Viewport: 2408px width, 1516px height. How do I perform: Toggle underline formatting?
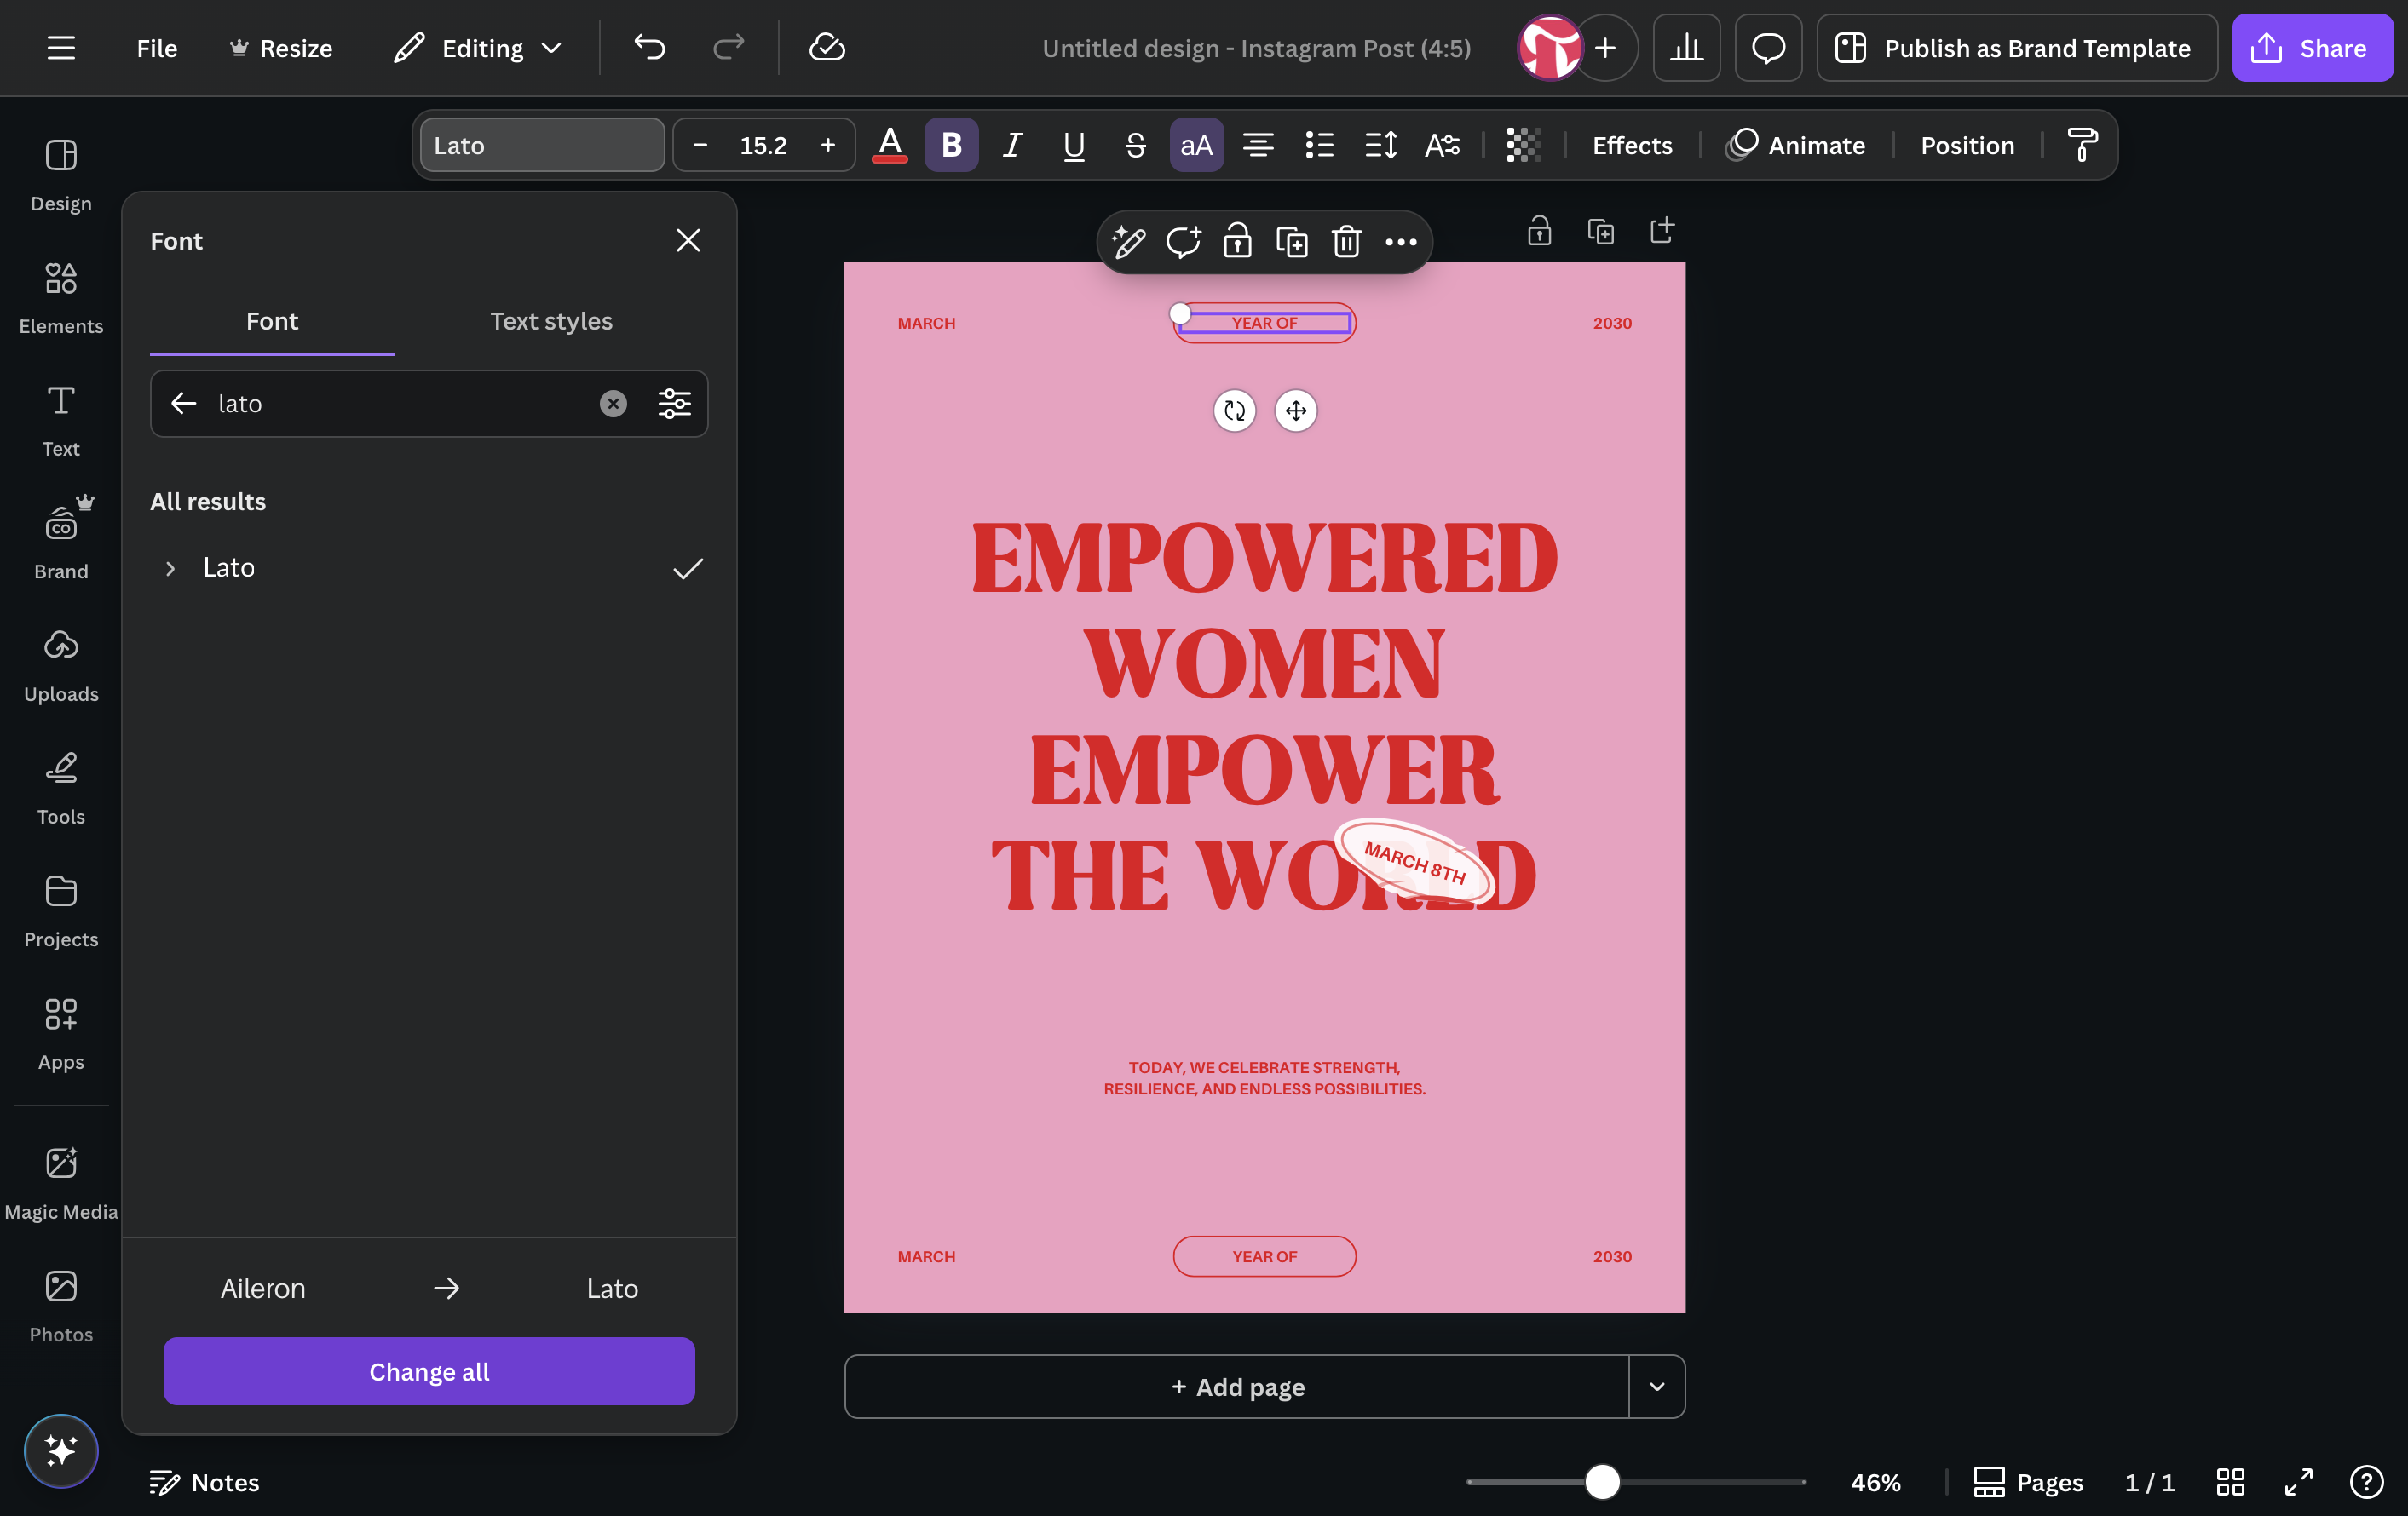point(1074,145)
